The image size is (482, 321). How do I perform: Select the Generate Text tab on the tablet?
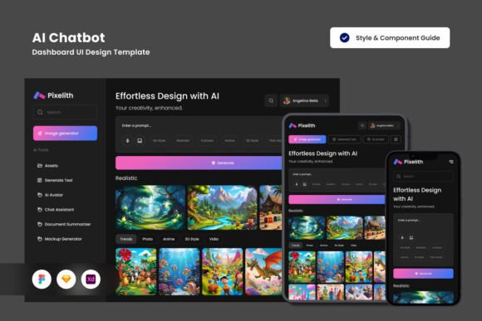point(344,139)
